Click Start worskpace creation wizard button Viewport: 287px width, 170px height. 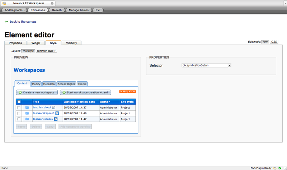[x=85, y=92]
